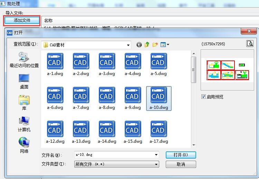The width and height of the screenshot is (259, 179).
Task: Open 最近访问的位置 in sidebar
Action: 24,59
